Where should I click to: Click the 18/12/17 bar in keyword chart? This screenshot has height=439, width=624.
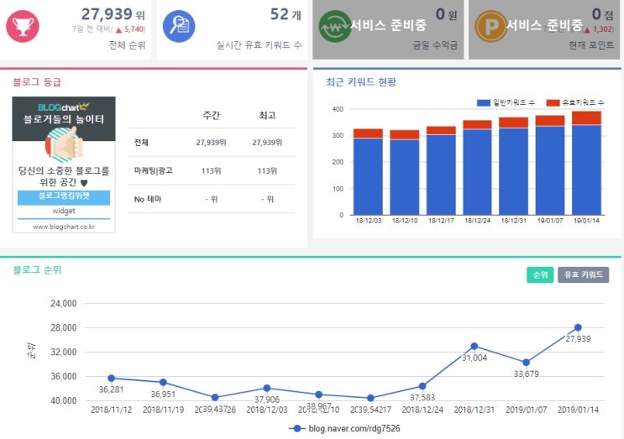[441, 170]
